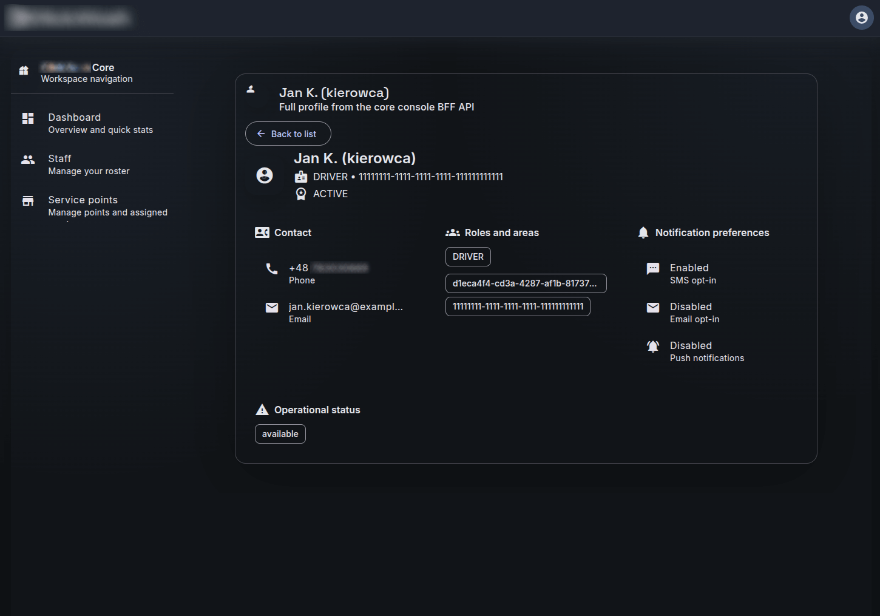Image resolution: width=880 pixels, height=616 pixels.
Task: Click the Service points storefront icon
Action: pos(28,201)
